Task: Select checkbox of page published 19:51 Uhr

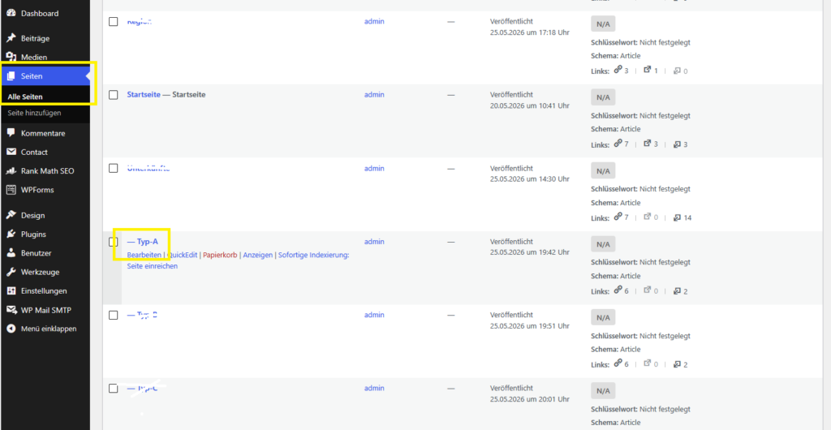Action: pos(113,315)
